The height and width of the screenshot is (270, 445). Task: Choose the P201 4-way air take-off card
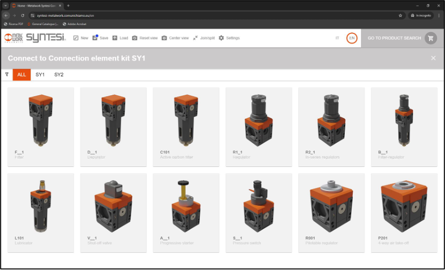click(x=404, y=213)
